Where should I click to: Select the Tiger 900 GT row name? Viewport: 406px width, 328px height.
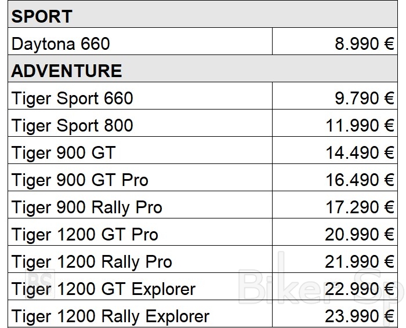[63, 153]
